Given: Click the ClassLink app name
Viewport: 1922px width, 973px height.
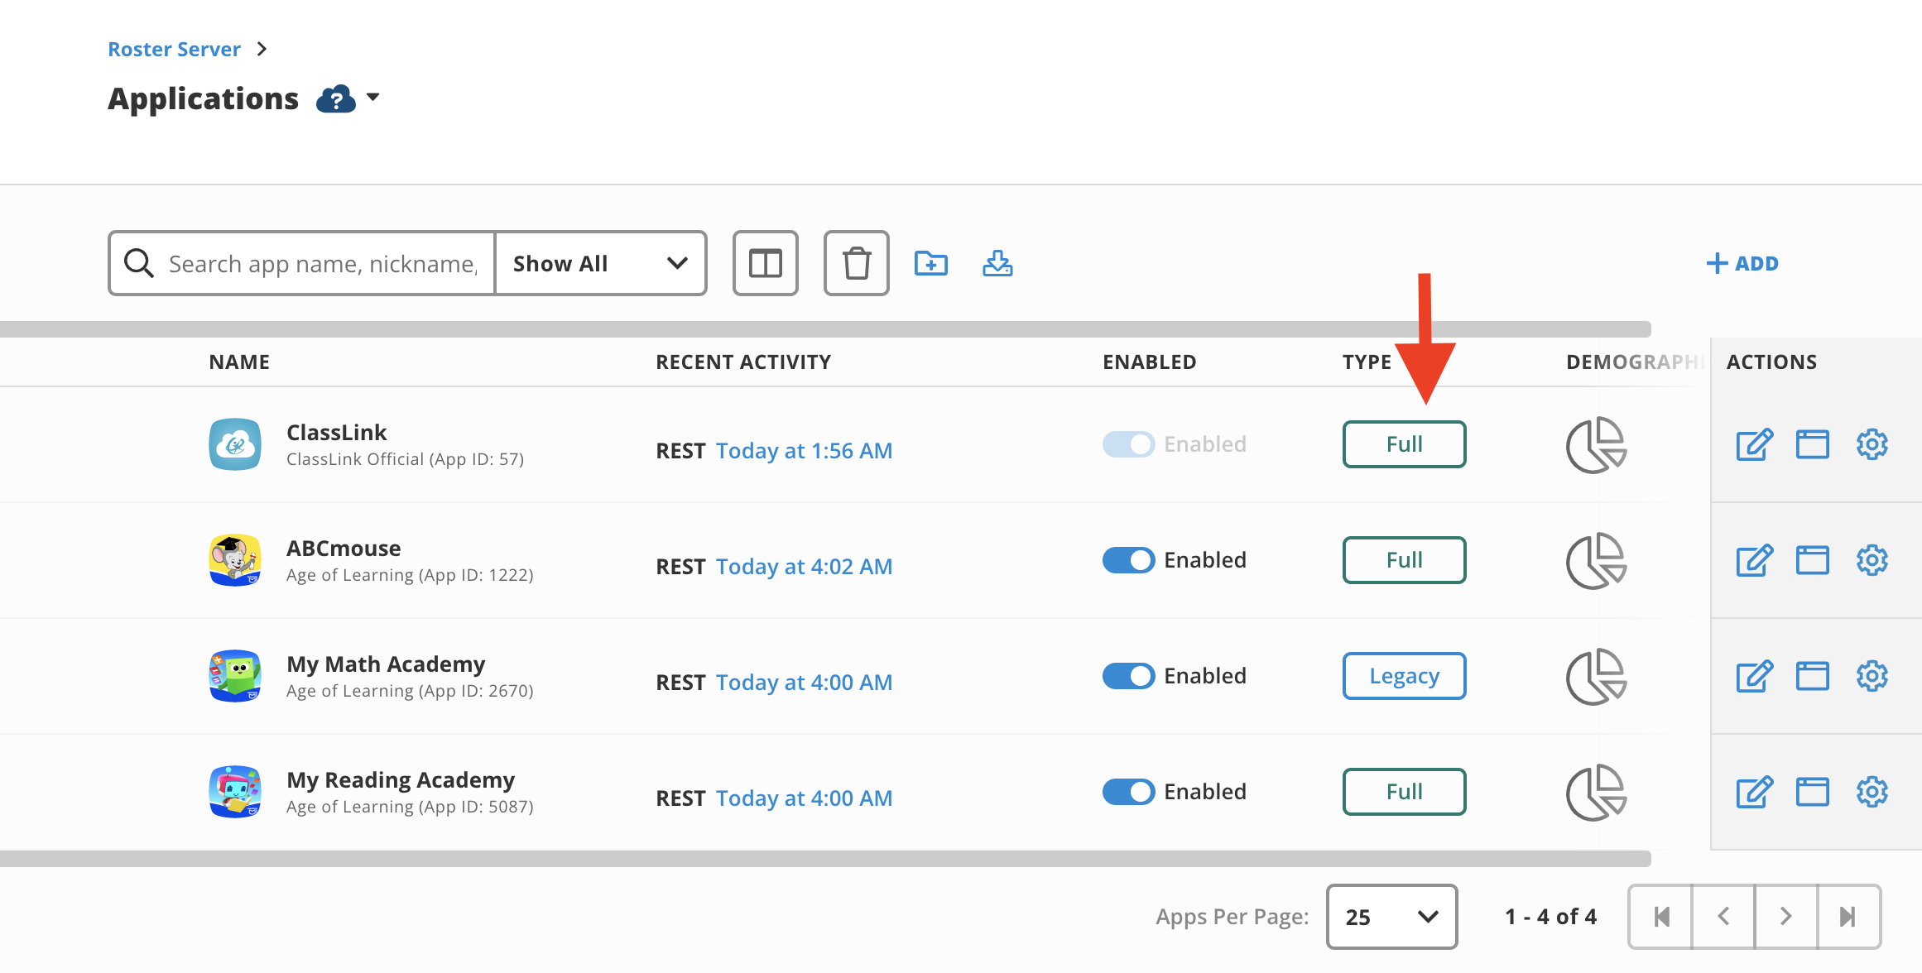Looking at the screenshot, I should tap(336, 432).
